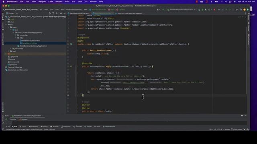Open the Navigate menu
The image size is (257, 144).
[42, 2]
